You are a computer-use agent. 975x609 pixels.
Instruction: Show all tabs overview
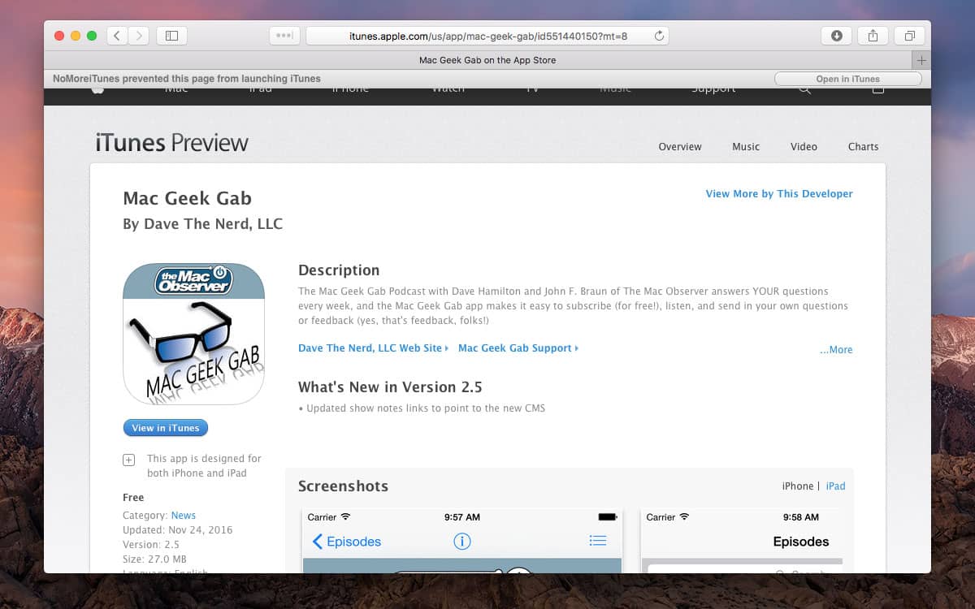tap(910, 36)
